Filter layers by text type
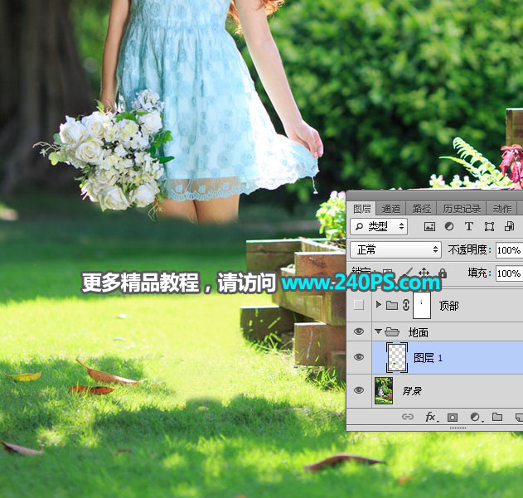The image size is (523, 498). tap(469, 226)
